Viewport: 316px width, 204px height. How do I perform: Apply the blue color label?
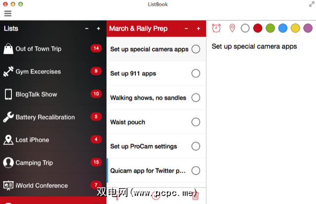click(283, 28)
